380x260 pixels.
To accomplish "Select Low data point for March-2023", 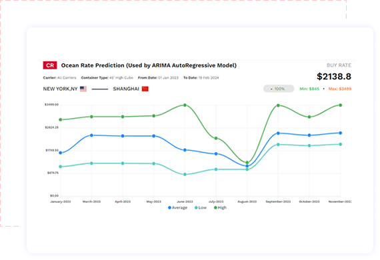I will point(91,163).
